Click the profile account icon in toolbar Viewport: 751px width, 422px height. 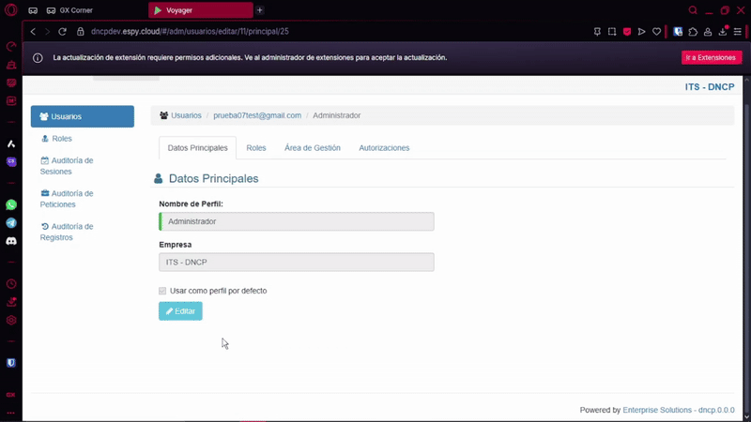[x=708, y=32]
